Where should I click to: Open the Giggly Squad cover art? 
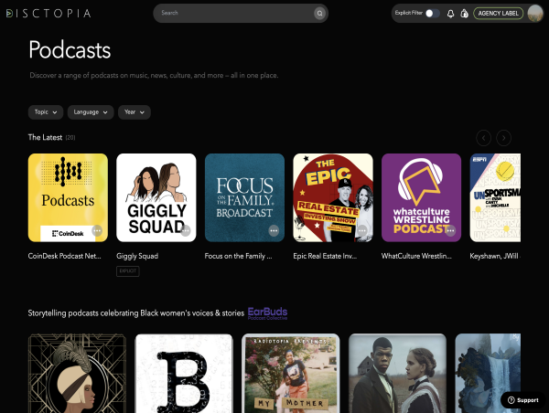[156, 197]
